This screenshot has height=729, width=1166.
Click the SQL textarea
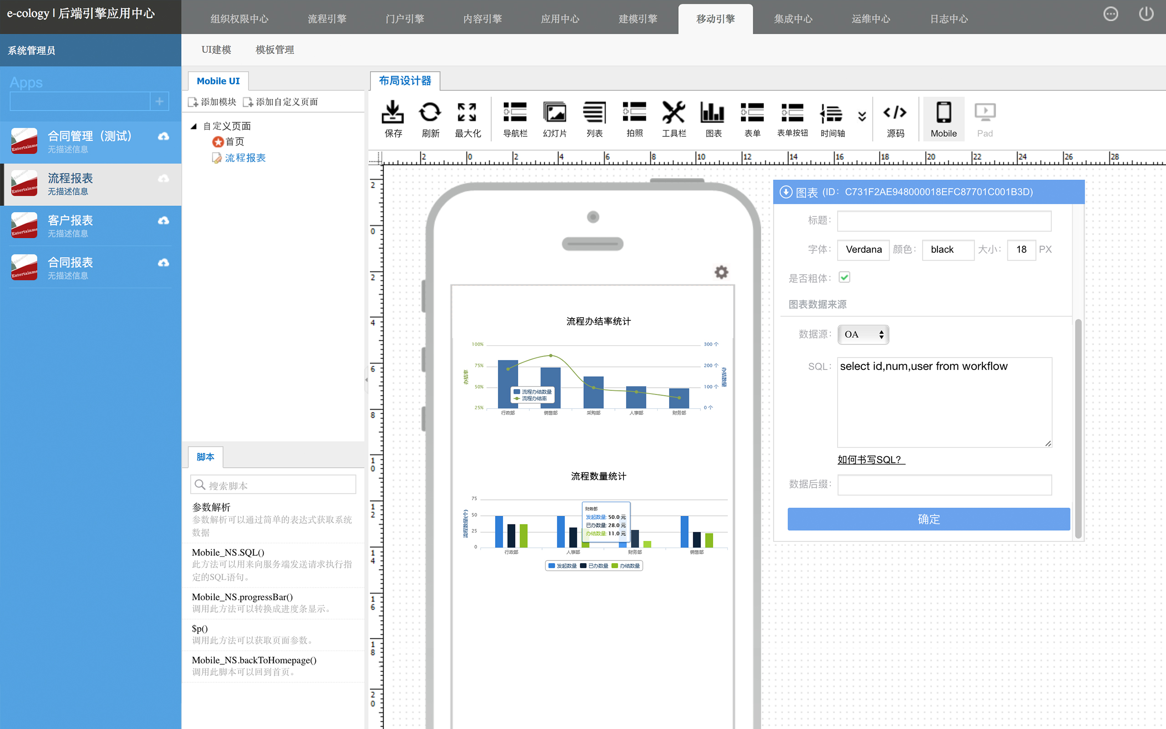point(944,402)
